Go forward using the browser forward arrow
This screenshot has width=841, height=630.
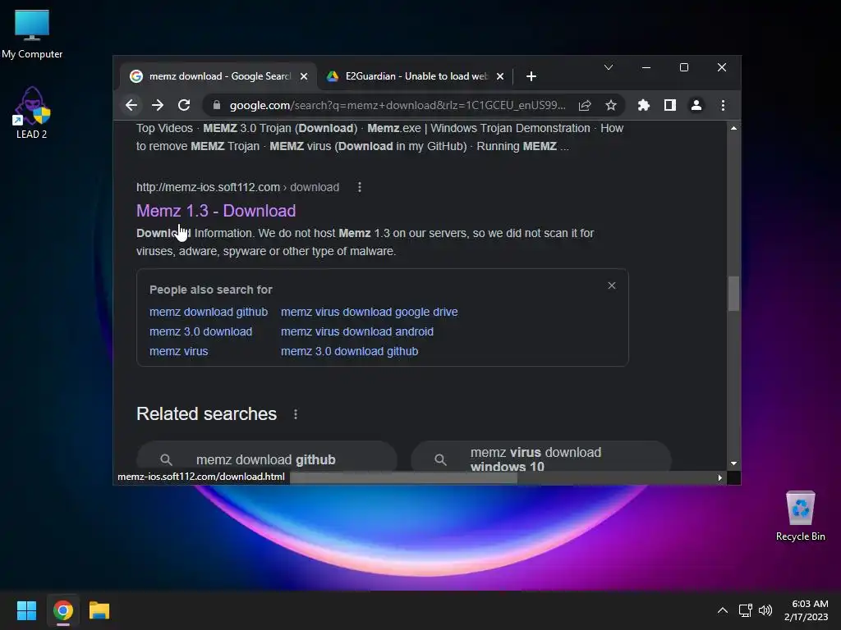[x=157, y=105]
